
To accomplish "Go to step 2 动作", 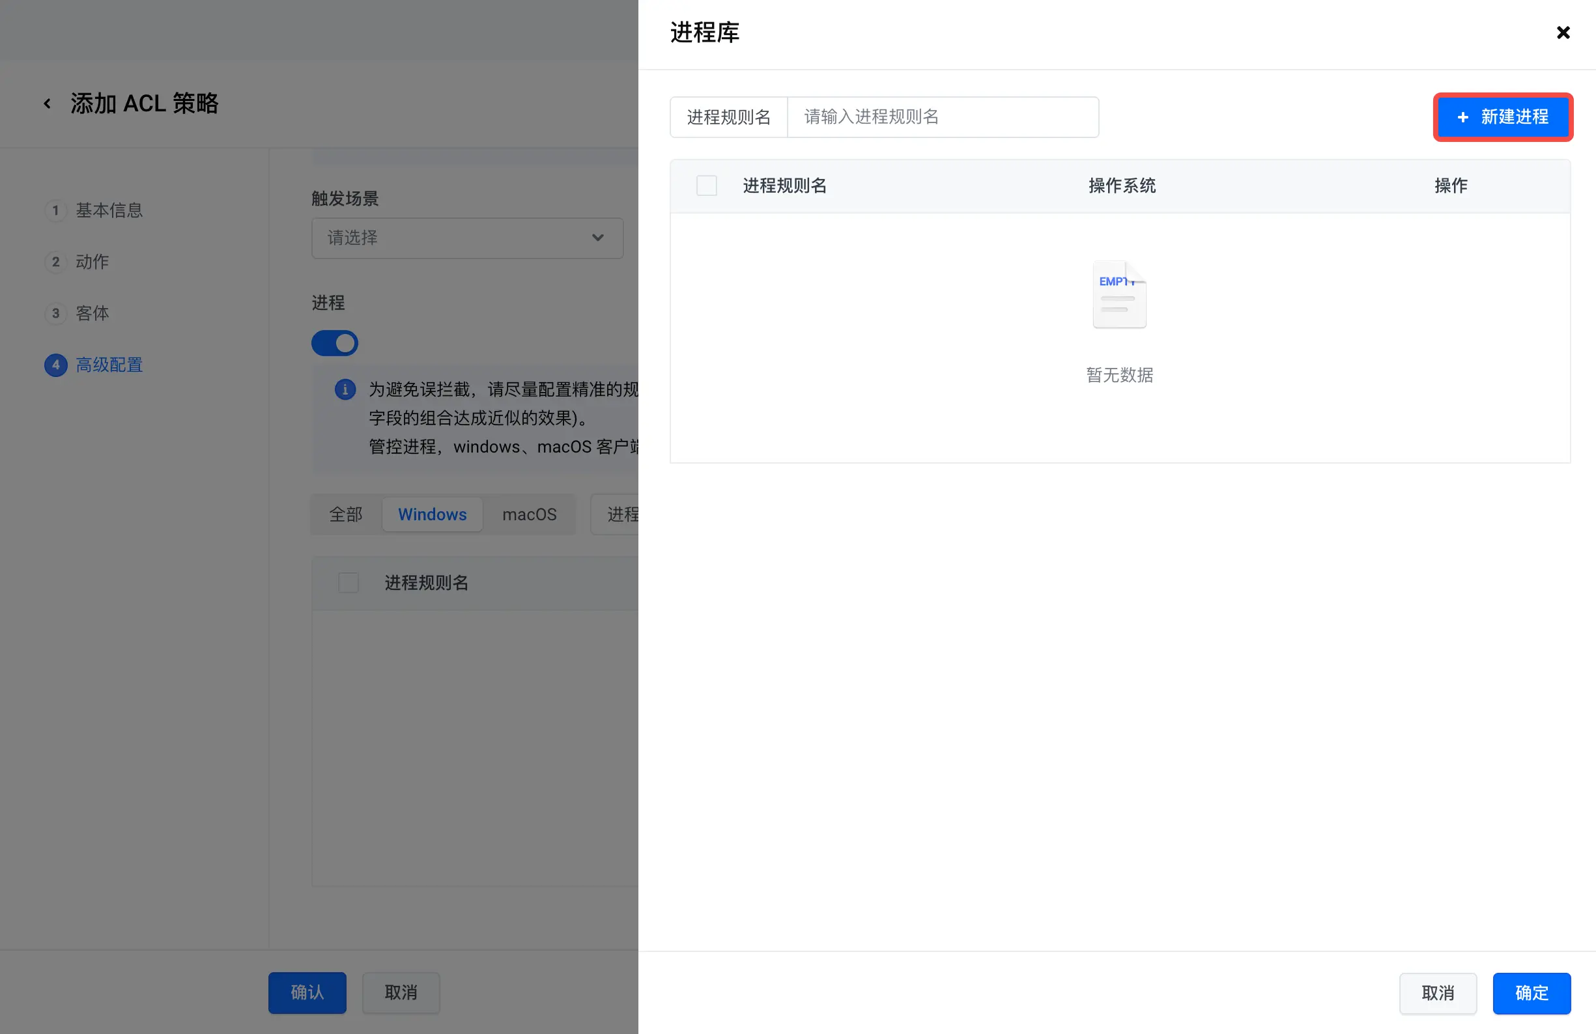I will click(x=76, y=261).
